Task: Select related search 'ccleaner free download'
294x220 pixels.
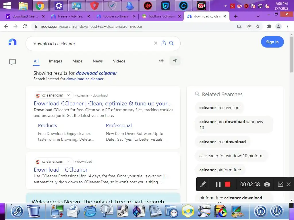Action: [x=223, y=142]
